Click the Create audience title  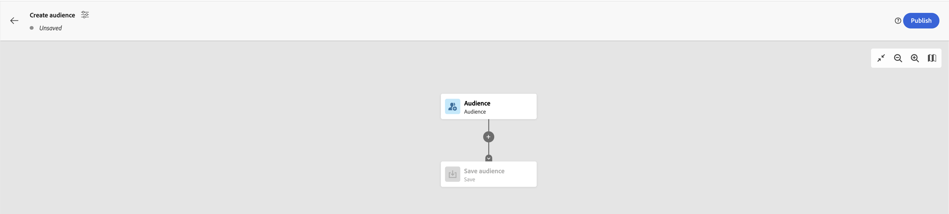click(x=52, y=15)
